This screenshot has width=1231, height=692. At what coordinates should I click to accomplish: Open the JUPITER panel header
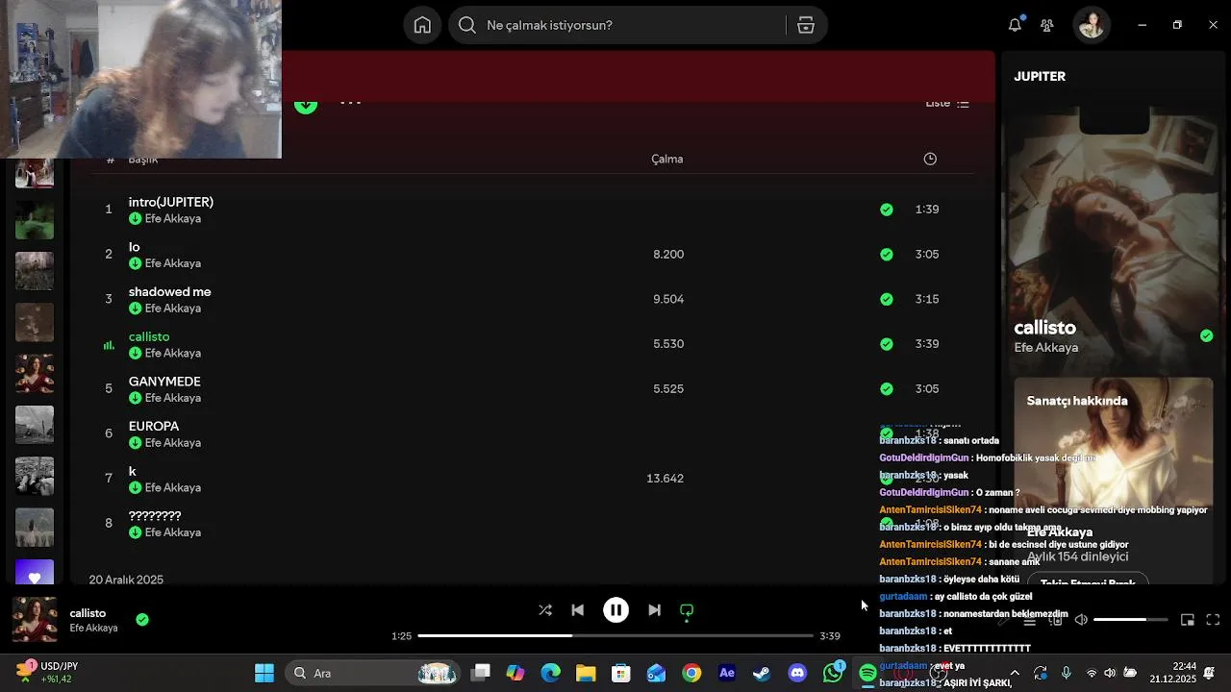tap(1040, 76)
